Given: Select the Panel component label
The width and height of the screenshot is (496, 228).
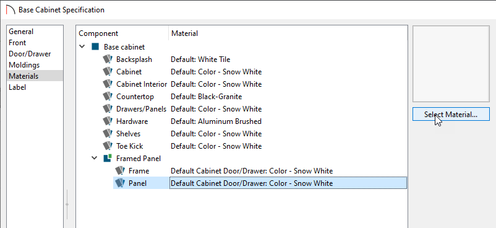Looking at the screenshot, I should [x=137, y=183].
